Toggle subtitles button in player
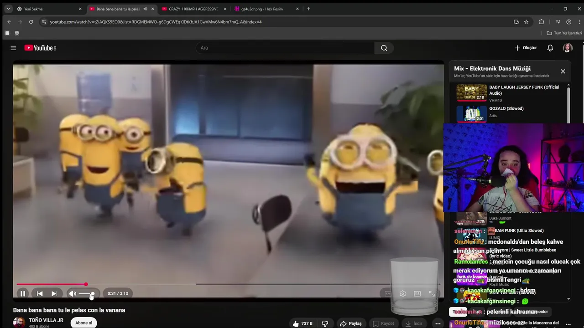584x328 pixels. coord(388,294)
